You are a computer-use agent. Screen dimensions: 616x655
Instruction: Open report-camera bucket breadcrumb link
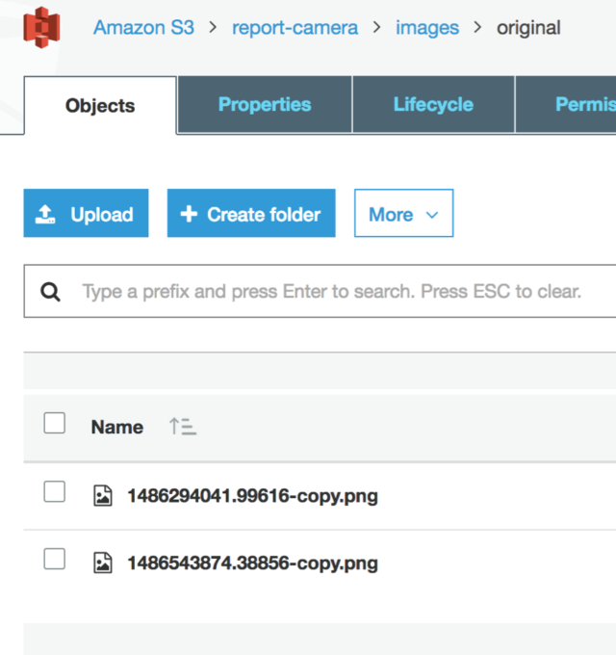coord(295,28)
